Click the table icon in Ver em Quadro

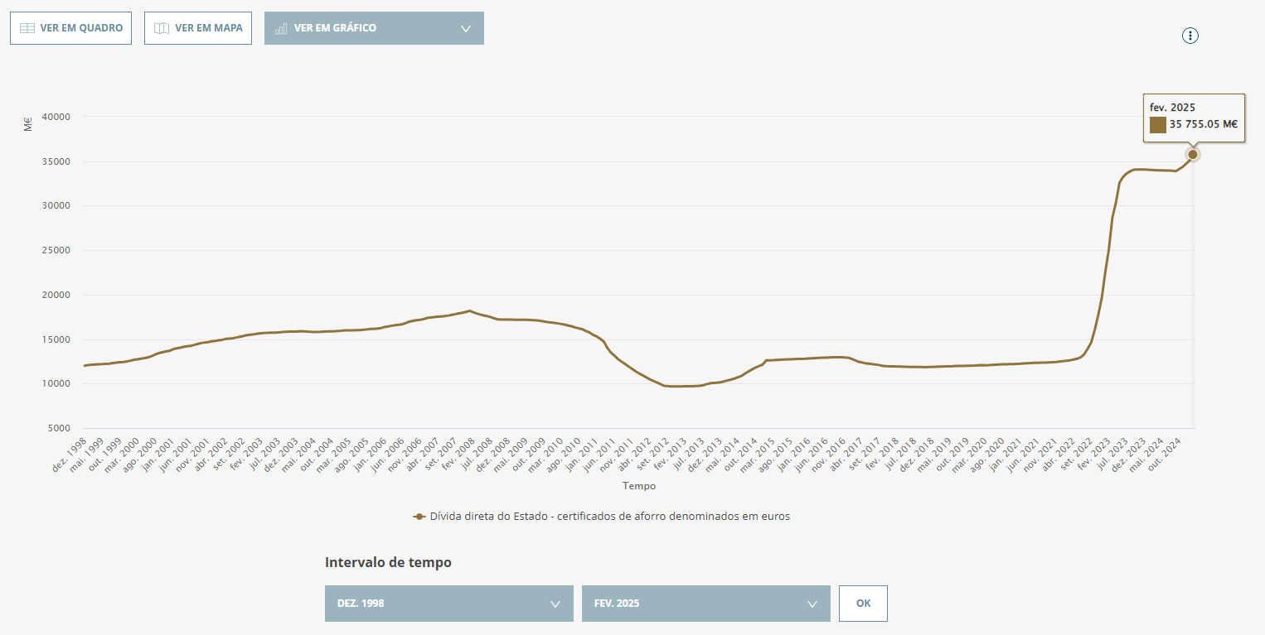tap(27, 28)
